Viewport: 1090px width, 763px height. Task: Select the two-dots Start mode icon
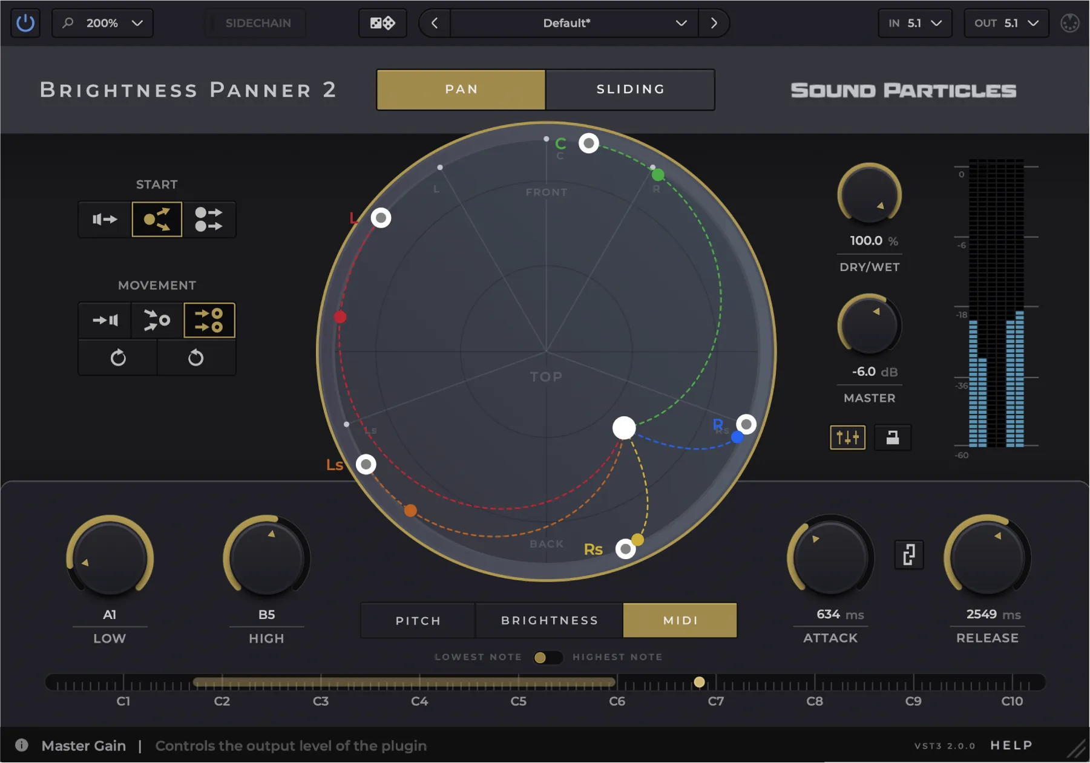coord(209,219)
